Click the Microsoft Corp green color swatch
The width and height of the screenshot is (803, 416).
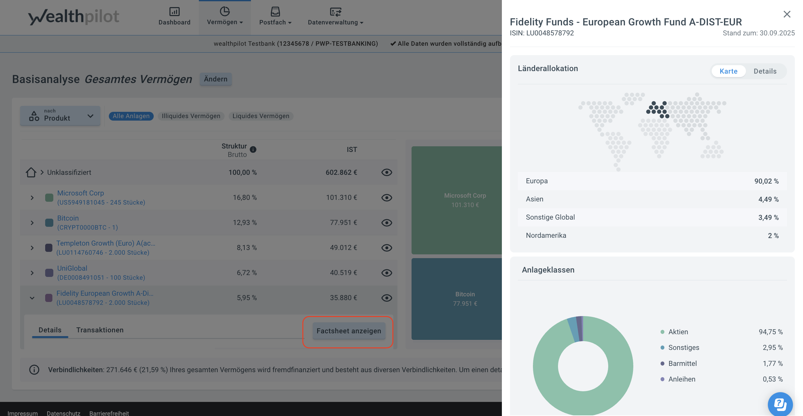tap(49, 198)
